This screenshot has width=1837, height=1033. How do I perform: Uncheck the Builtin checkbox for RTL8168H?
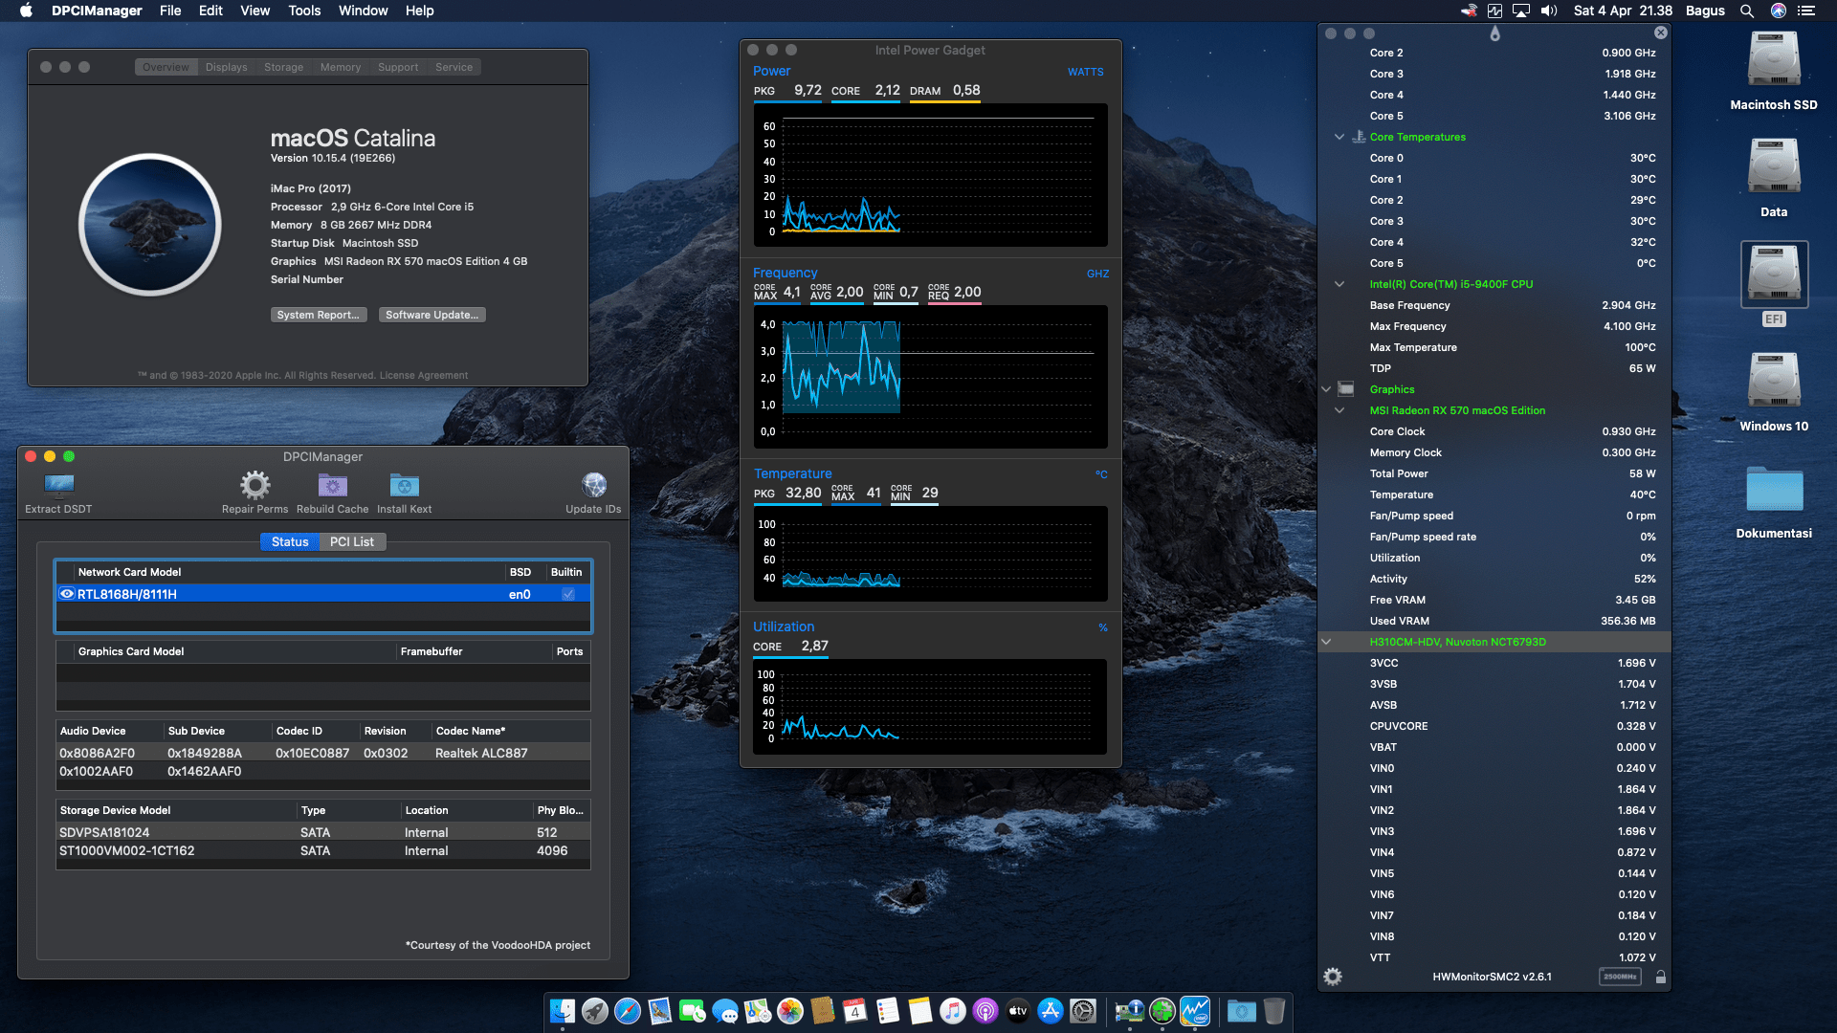[568, 594]
